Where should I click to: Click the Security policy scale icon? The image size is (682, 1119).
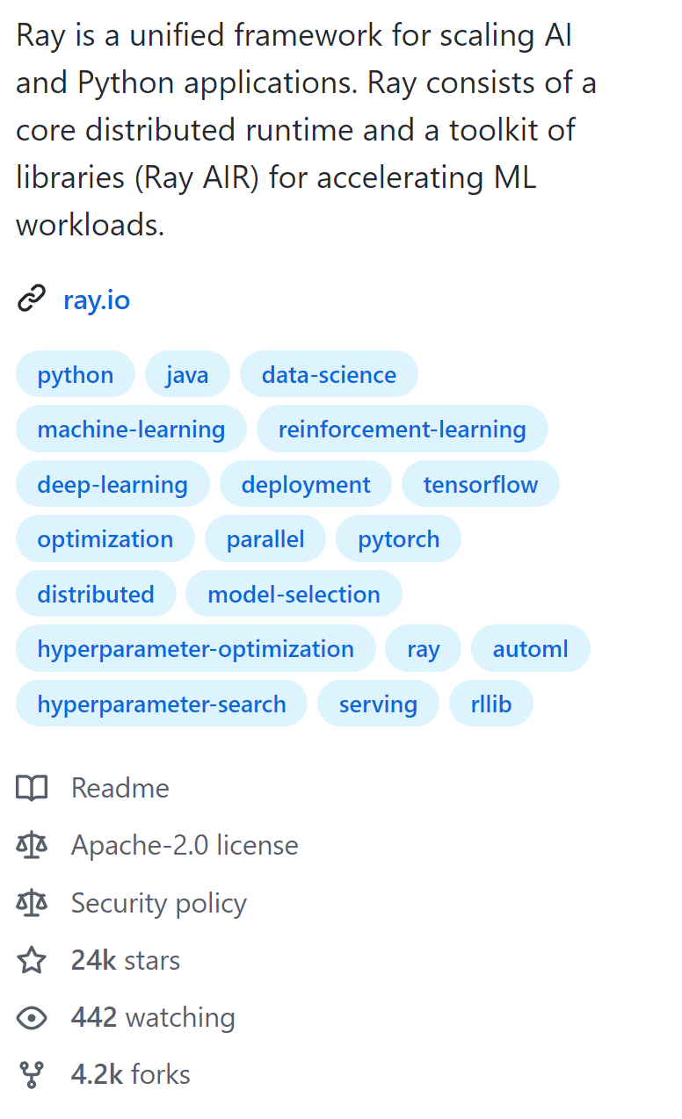[32, 903]
